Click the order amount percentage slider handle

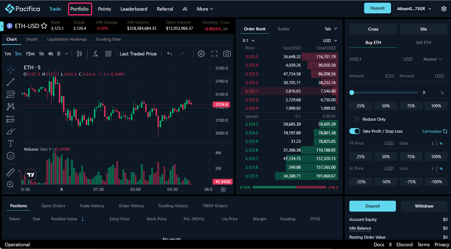(x=352, y=93)
